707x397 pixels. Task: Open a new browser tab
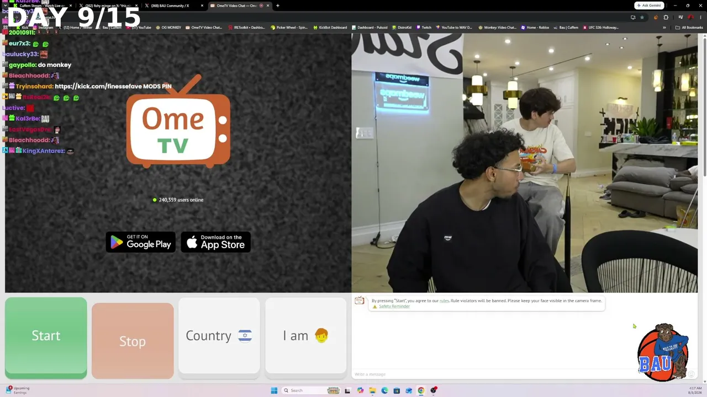point(278,6)
